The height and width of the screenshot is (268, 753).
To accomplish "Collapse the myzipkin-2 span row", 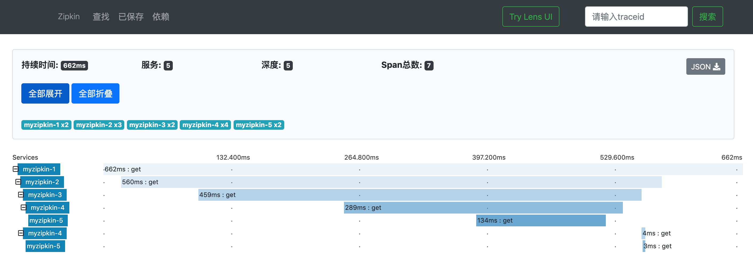I will (x=18, y=182).
